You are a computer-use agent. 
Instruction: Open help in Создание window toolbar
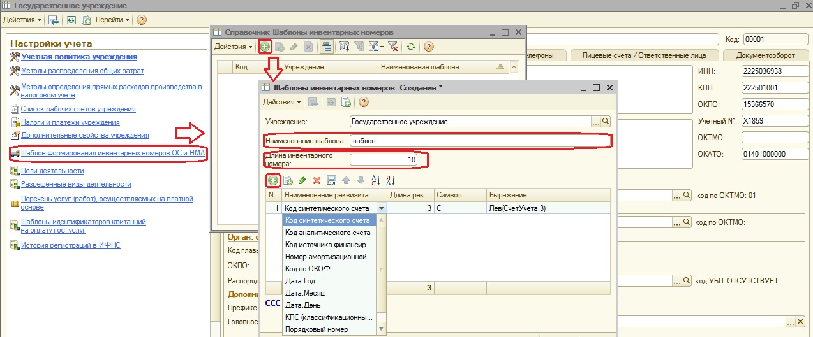click(x=364, y=102)
